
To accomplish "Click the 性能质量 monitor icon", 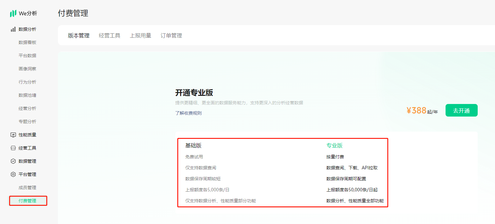I will pos(13,135).
